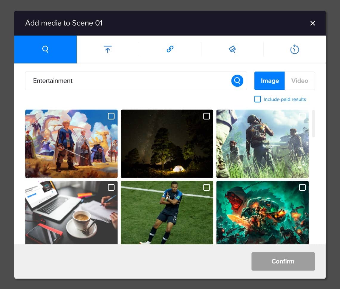This screenshot has height=289, width=340.
Task: Check the night camping tent image checkbox
Action: tap(207, 116)
